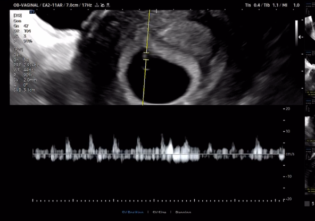
Task: Click the first status icon after 17Hz
Action: click(x=97, y=5)
